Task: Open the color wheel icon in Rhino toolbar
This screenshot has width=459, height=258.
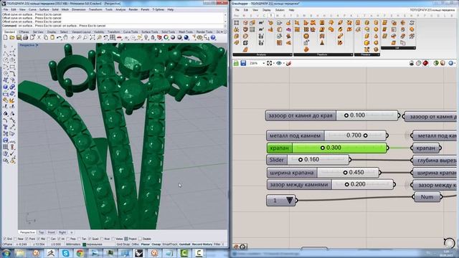Action: (166, 37)
